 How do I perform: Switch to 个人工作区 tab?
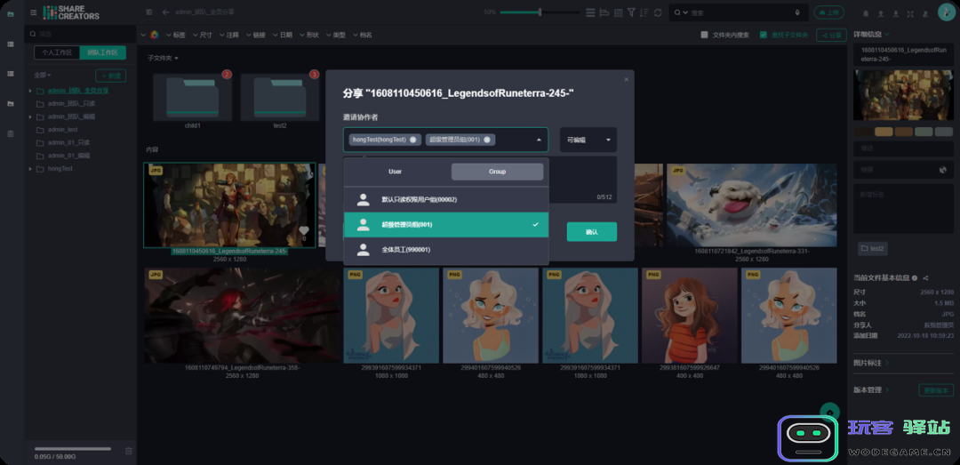pyautogui.click(x=57, y=52)
